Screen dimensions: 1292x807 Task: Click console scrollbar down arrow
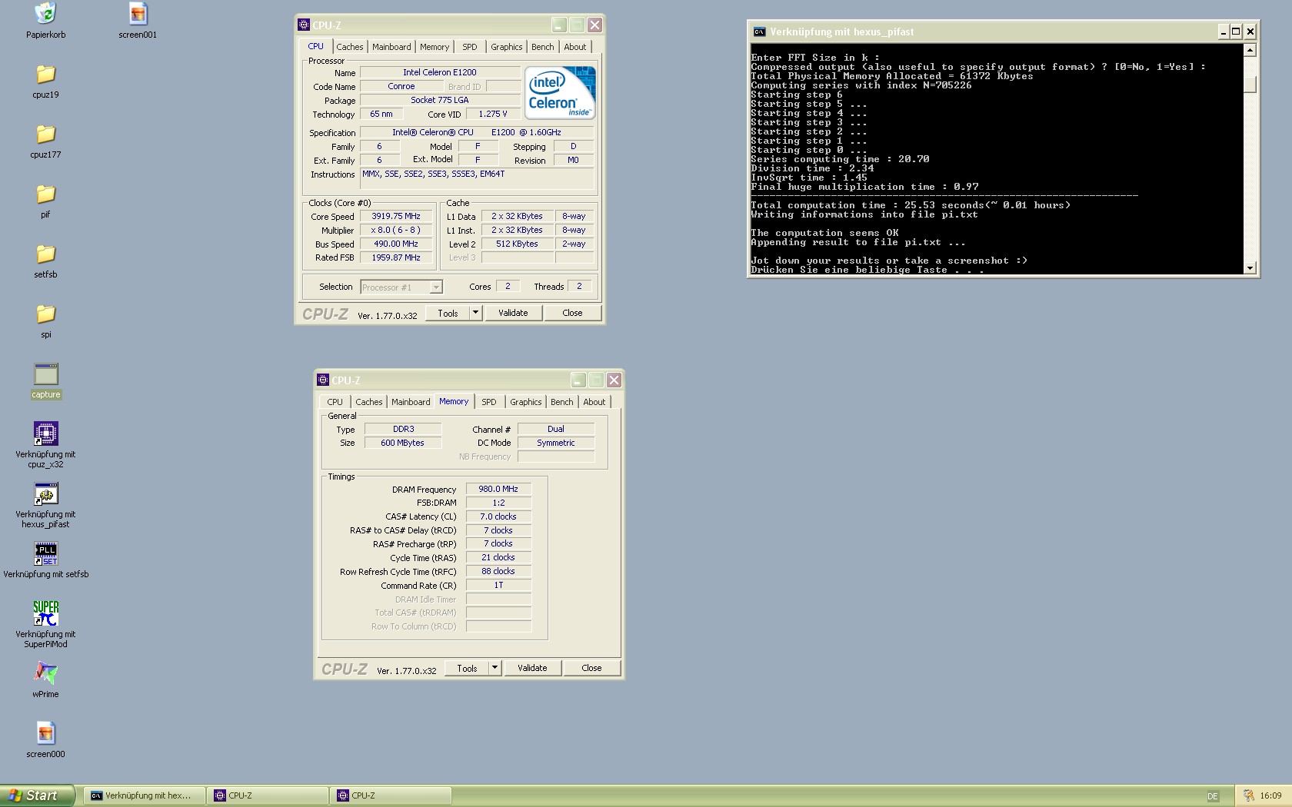tap(1250, 267)
